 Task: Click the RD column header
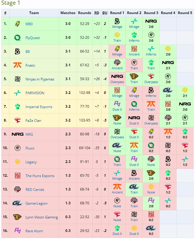coord(97,13)
